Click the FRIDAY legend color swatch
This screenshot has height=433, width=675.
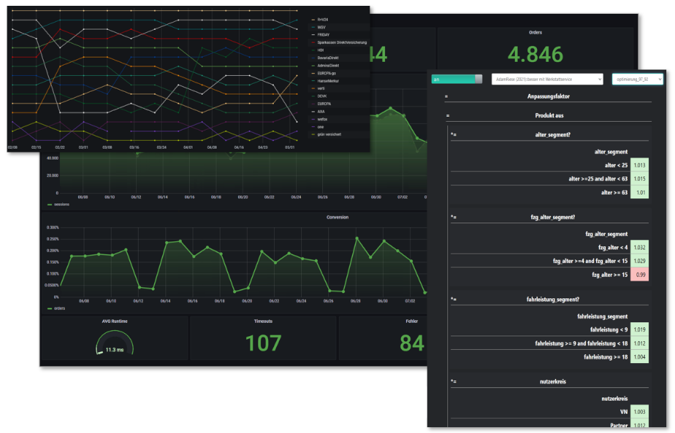[x=313, y=34]
